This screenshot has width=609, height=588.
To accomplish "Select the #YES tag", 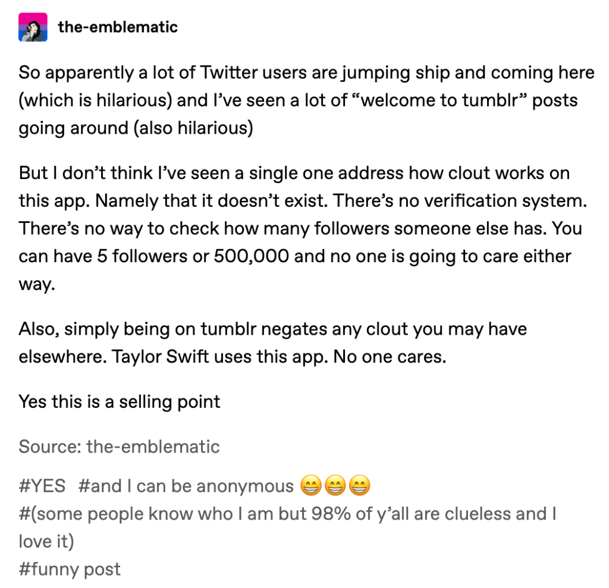I will tap(42, 486).
